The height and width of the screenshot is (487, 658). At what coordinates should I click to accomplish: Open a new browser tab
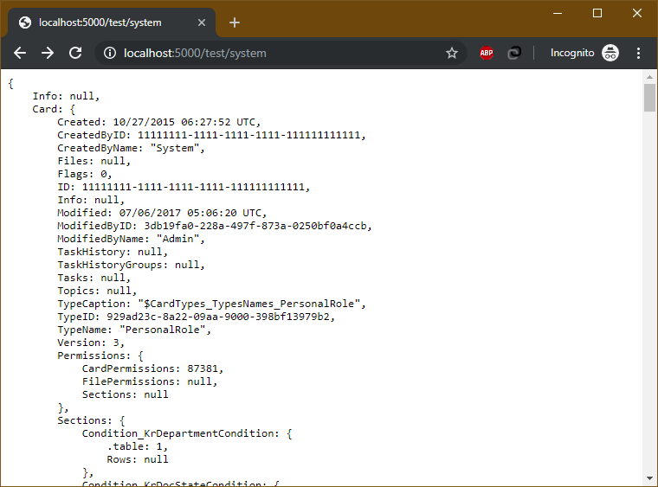(235, 22)
